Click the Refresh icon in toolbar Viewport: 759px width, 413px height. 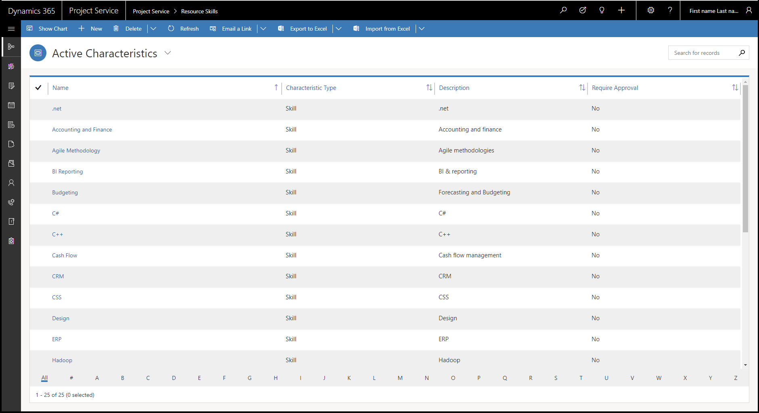tap(171, 29)
